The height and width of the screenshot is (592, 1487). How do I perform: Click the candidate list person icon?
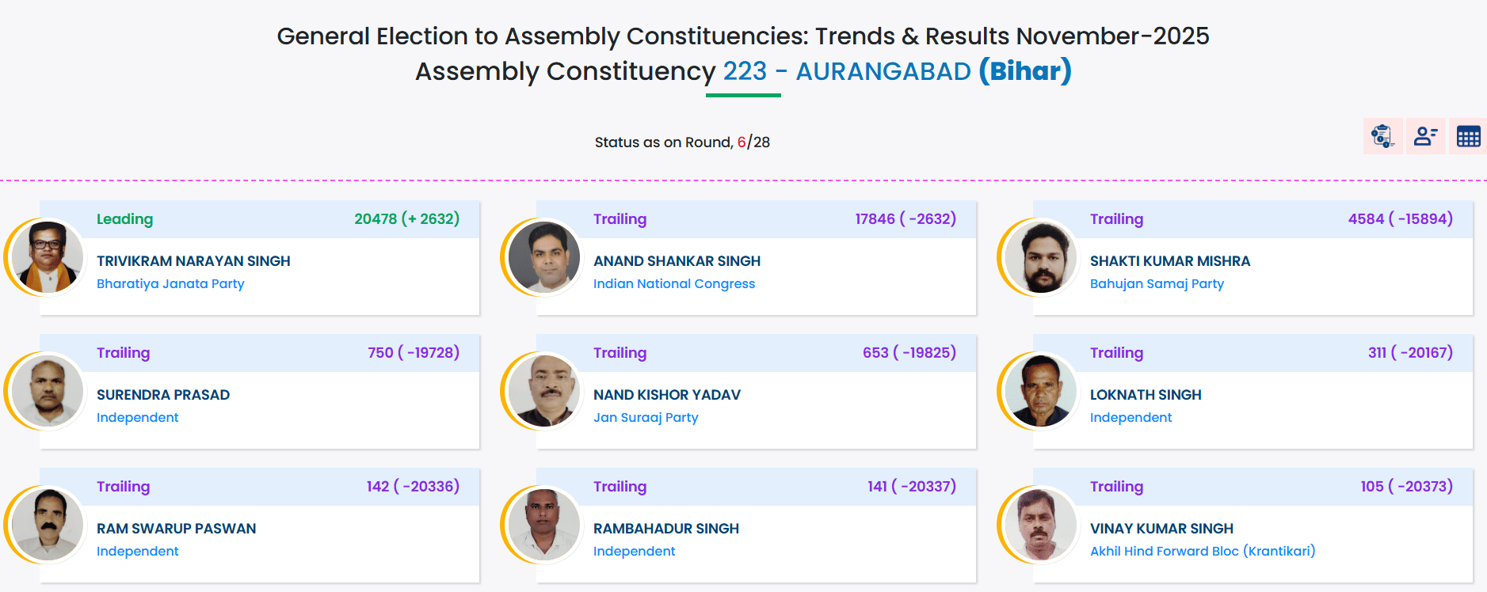(x=1425, y=136)
